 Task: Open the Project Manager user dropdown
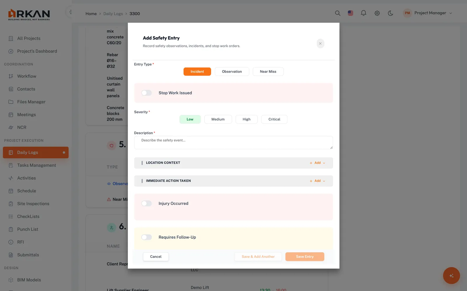pos(428,13)
